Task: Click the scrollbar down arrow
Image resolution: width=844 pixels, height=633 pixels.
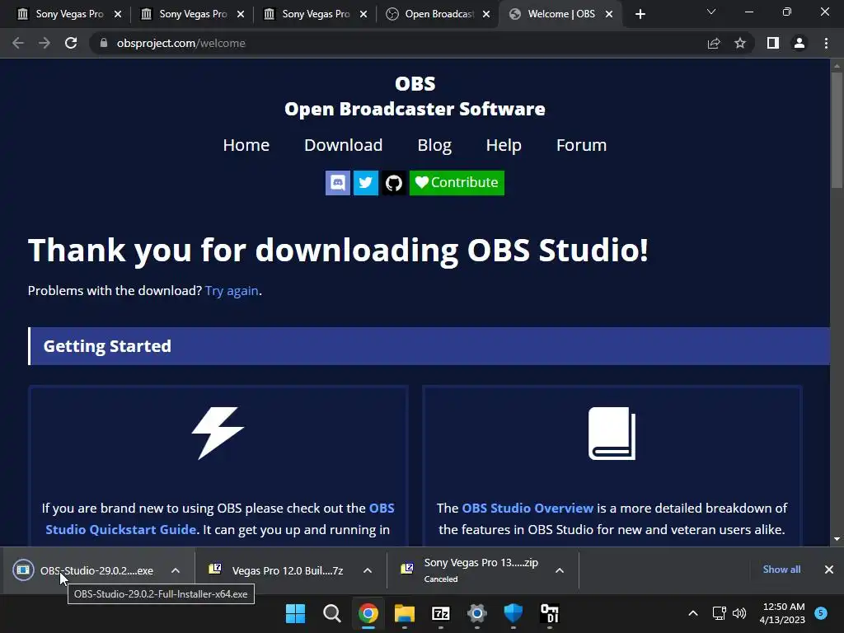Action: pos(837,539)
